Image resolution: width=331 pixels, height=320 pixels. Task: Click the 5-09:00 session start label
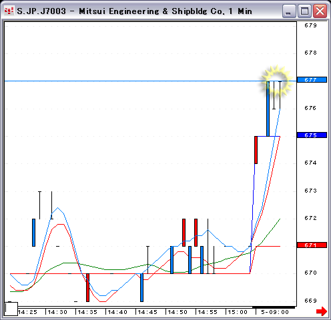[x=275, y=312]
